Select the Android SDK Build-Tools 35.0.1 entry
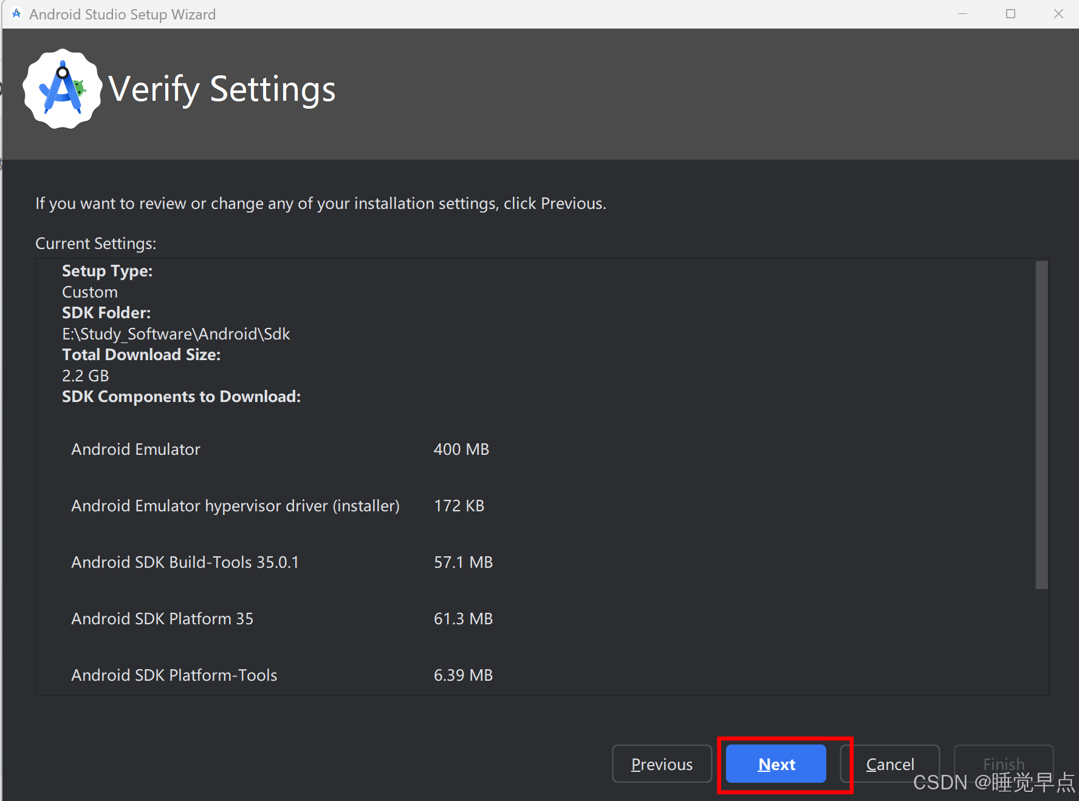The height and width of the screenshot is (801, 1079). pos(185,562)
